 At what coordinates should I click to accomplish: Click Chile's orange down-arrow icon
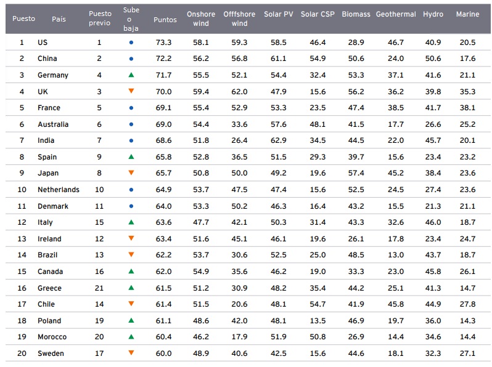click(x=131, y=304)
